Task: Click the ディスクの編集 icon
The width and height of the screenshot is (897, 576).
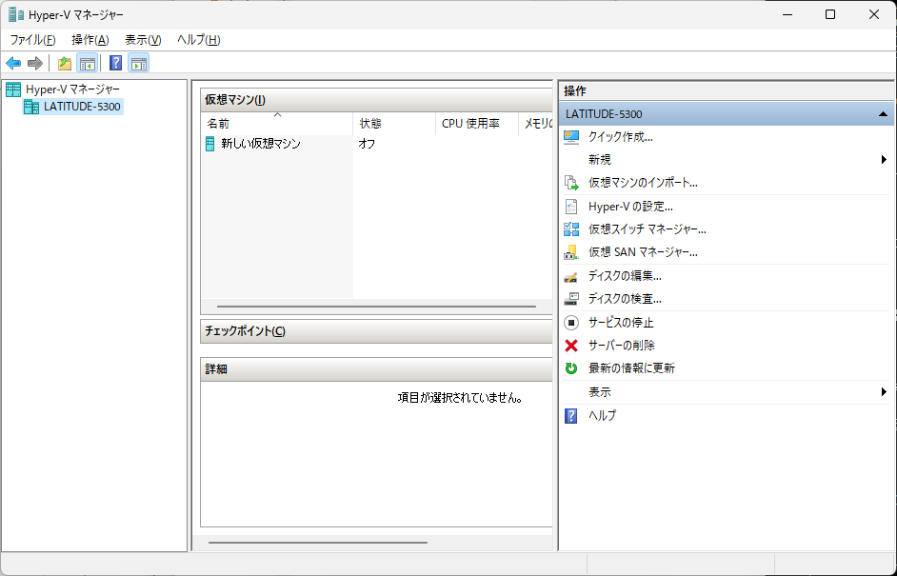Action: coord(571,276)
